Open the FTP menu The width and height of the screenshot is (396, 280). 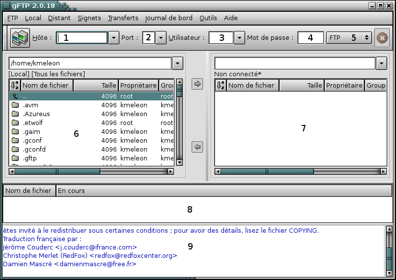(x=13, y=18)
